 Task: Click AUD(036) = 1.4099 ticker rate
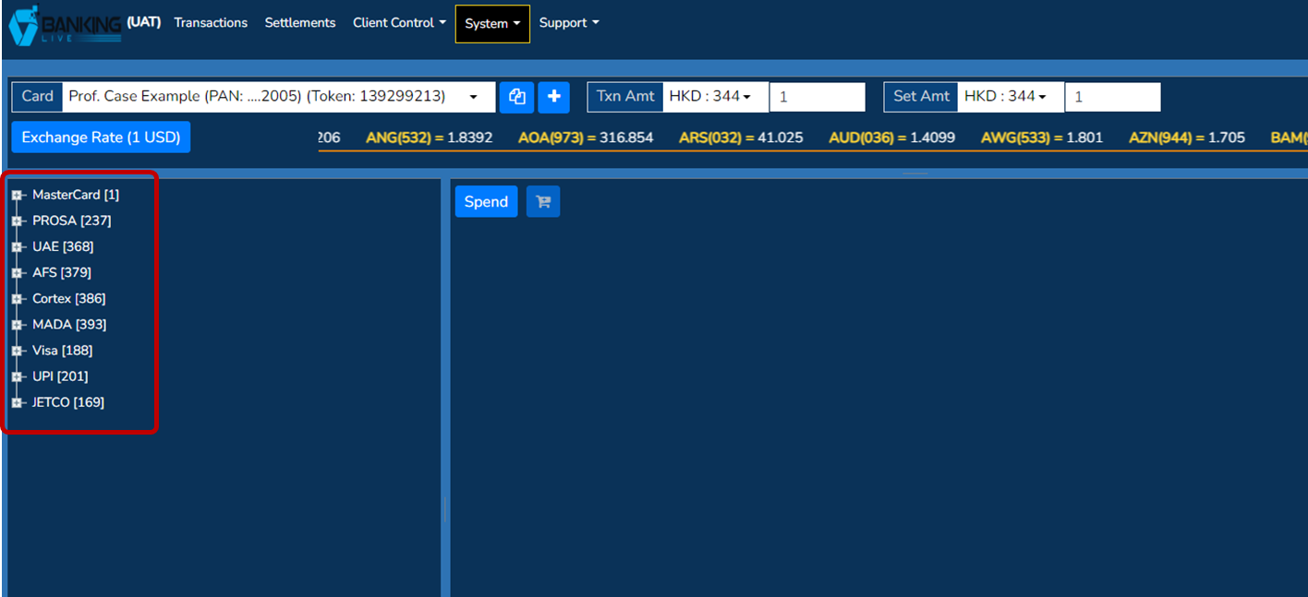(x=892, y=137)
